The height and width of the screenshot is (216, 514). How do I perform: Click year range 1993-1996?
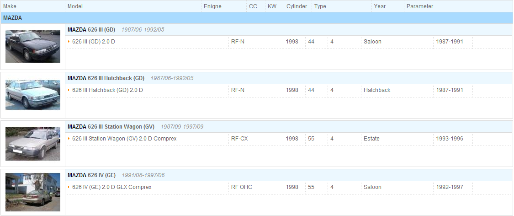[450, 139]
